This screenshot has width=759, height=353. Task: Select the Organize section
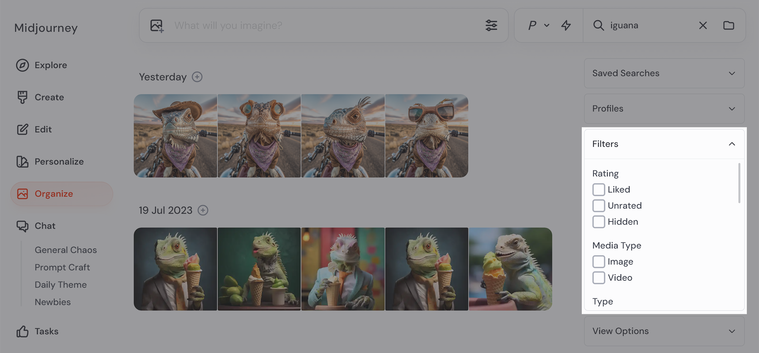pos(61,194)
